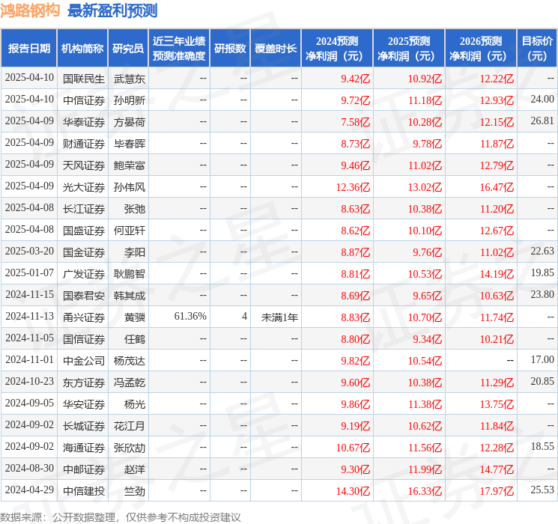
Task: Click the 目标价 column header
Action: pos(537,49)
